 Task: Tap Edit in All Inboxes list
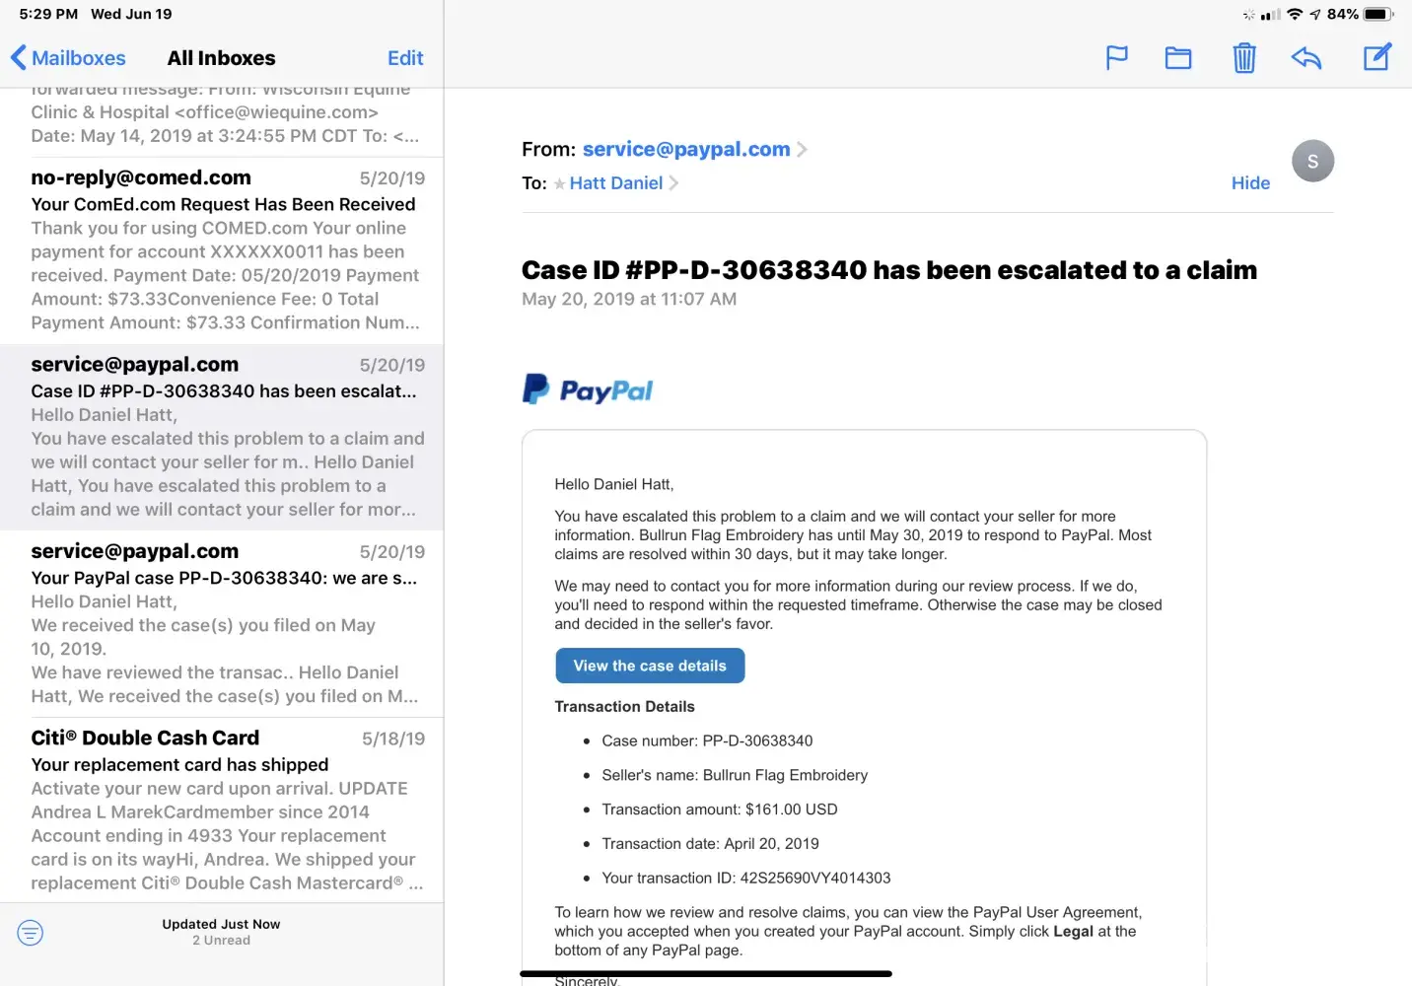[x=405, y=58]
